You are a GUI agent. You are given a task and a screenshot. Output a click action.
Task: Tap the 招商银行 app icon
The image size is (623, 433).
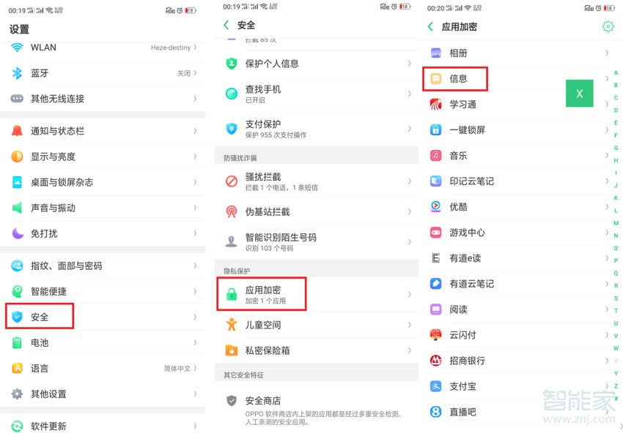point(435,361)
